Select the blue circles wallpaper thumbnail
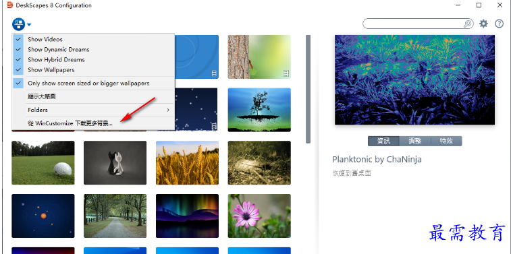Viewport: 511px width, 254px height. click(197, 57)
